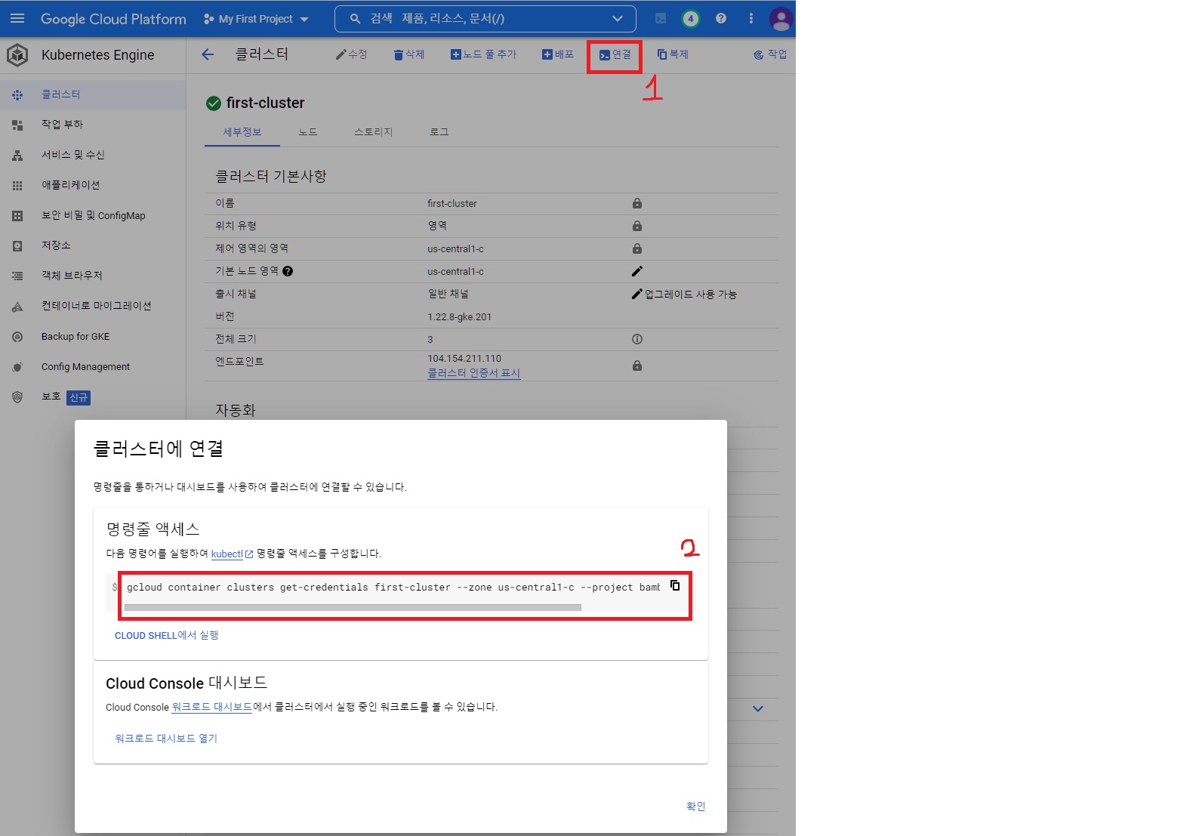
Task: Switch to the 노드 tab
Action: point(308,132)
